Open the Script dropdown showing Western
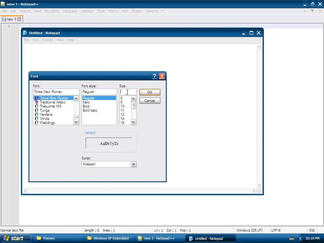The height and width of the screenshot is (243, 324). point(134,164)
